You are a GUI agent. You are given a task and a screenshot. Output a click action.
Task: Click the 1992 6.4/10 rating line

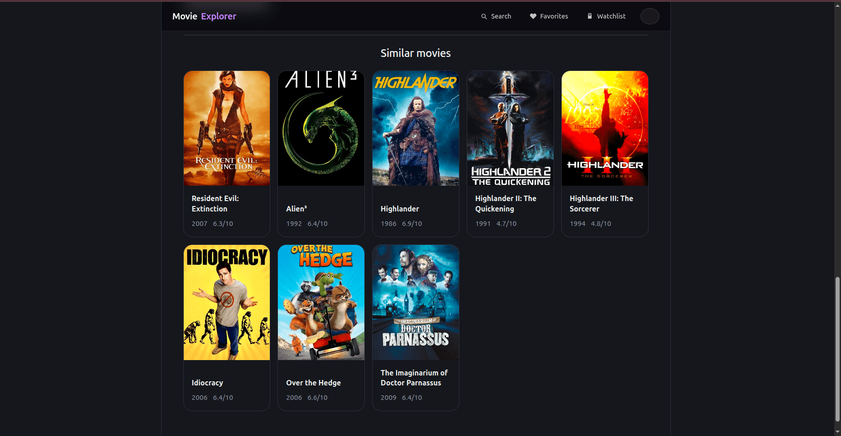pyautogui.click(x=307, y=224)
